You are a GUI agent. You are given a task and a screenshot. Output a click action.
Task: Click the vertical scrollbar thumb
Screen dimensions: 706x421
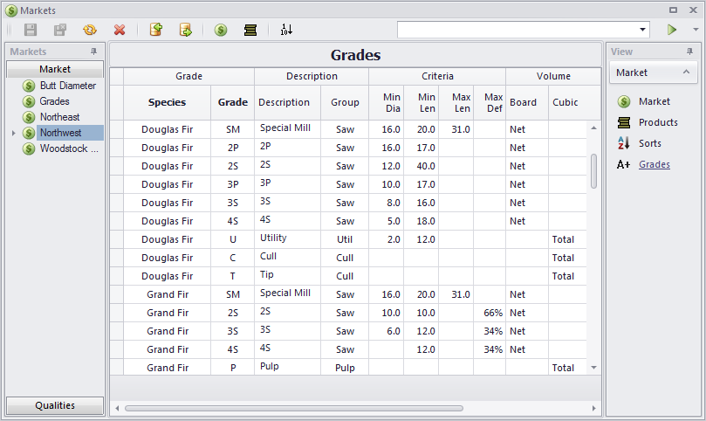[x=594, y=171]
